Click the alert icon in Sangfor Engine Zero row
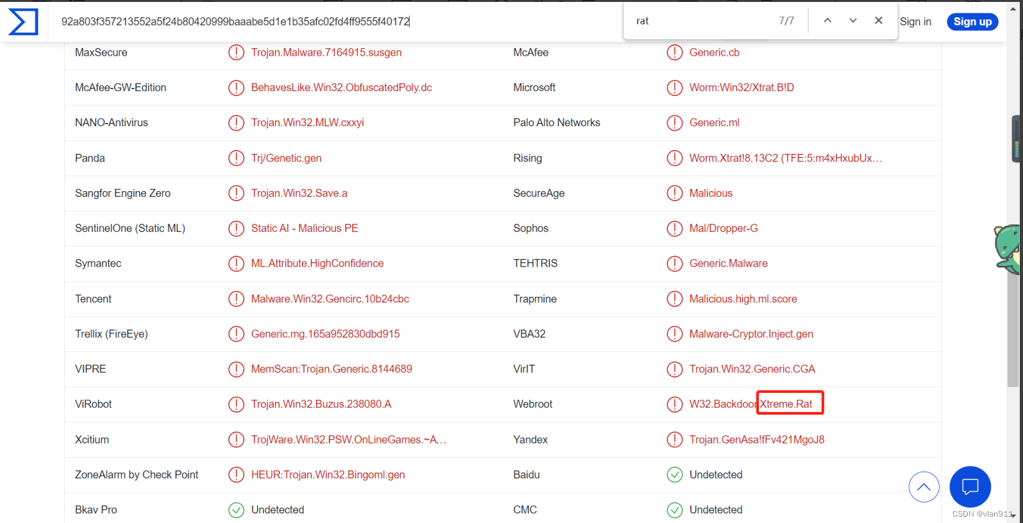Image resolution: width=1023 pixels, height=523 pixels. [237, 193]
